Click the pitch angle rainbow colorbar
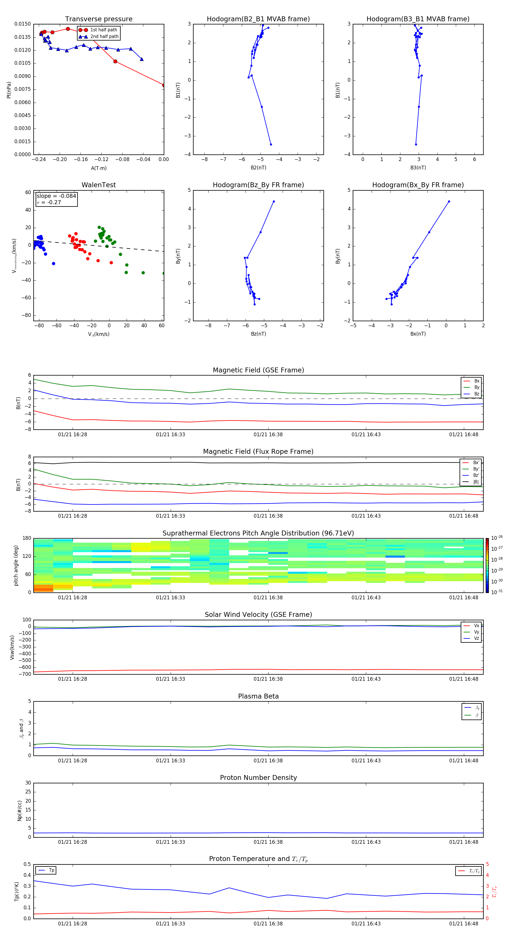 tap(487, 565)
